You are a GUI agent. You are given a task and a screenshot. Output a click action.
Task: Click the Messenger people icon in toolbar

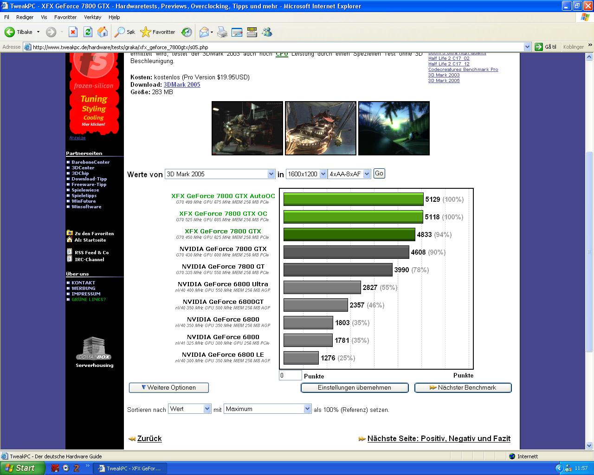click(267, 32)
